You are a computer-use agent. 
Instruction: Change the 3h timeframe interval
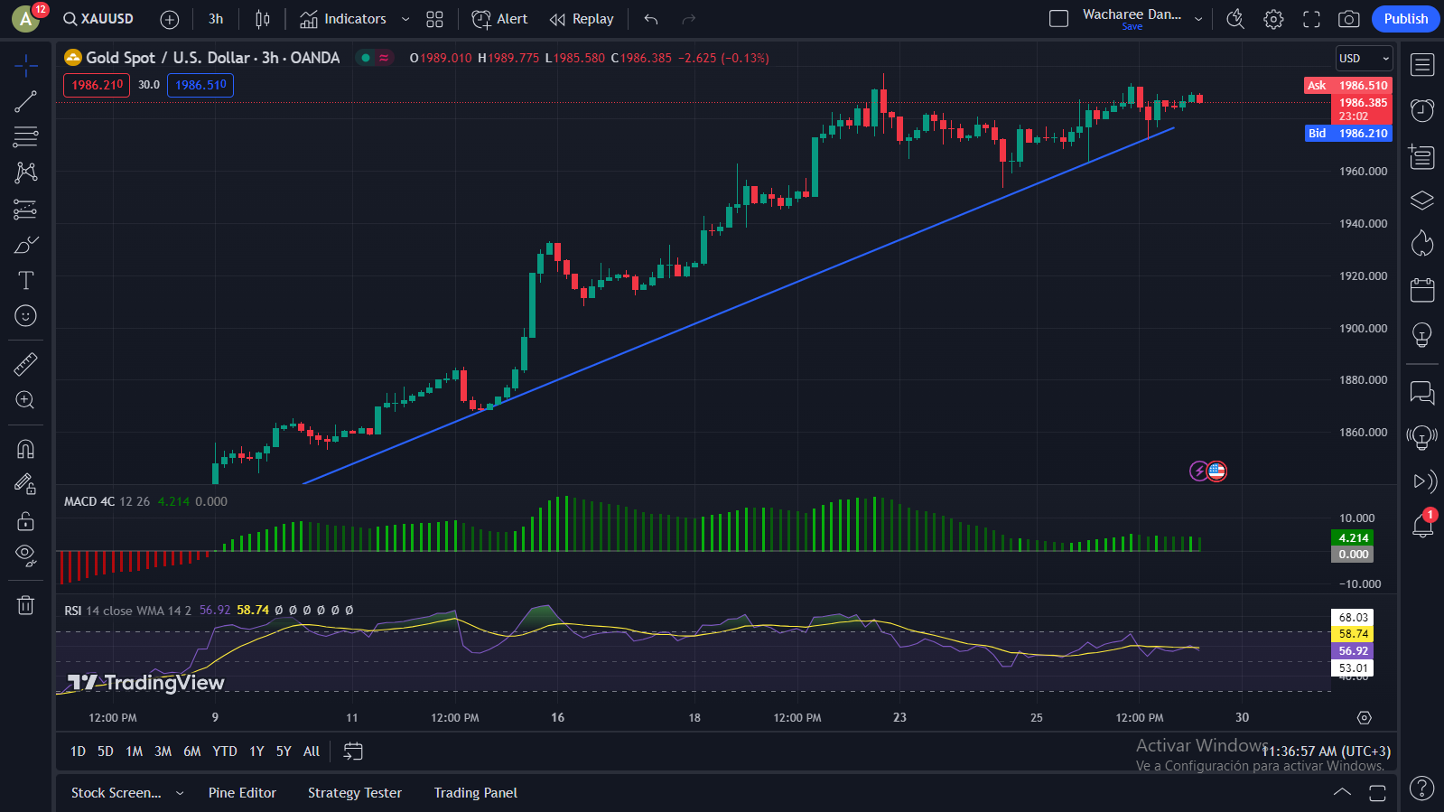coord(216,19)
